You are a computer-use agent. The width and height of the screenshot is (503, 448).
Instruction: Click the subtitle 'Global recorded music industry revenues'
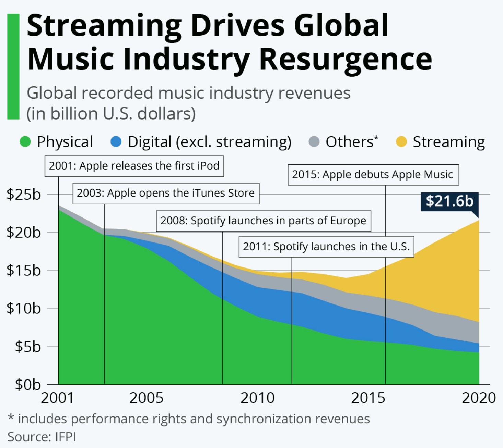tap(189, 93)
